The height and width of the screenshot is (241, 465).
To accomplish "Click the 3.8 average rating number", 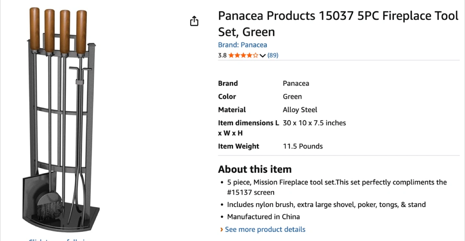I will [x=222, y=55].
